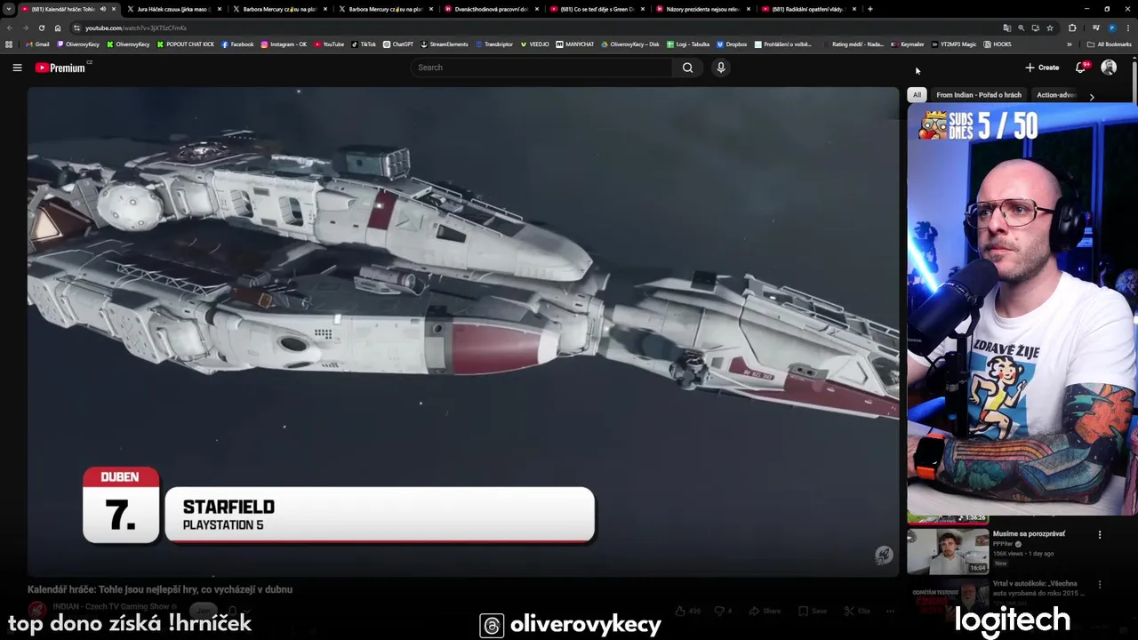Open the INDIAN channel avatar

36,610
